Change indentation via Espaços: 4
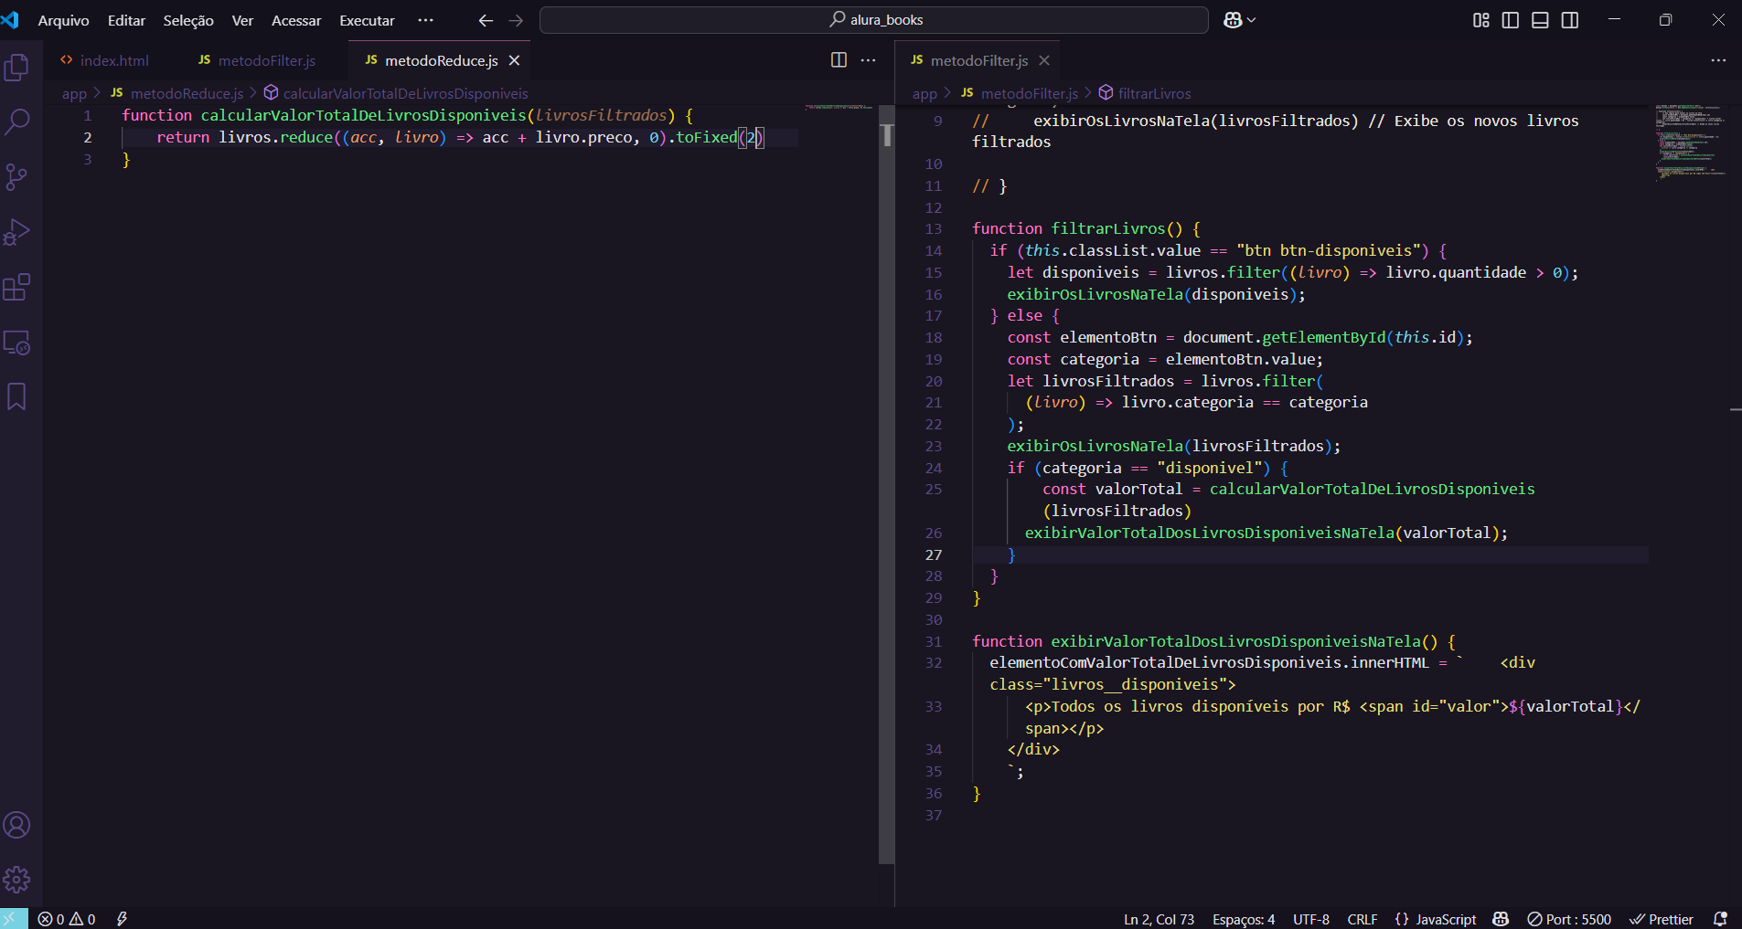Viewport: 1742px width, 929px height. coord(1243,919)
